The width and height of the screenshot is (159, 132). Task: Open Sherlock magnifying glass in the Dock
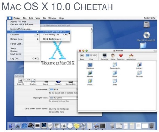pos(31,126)
